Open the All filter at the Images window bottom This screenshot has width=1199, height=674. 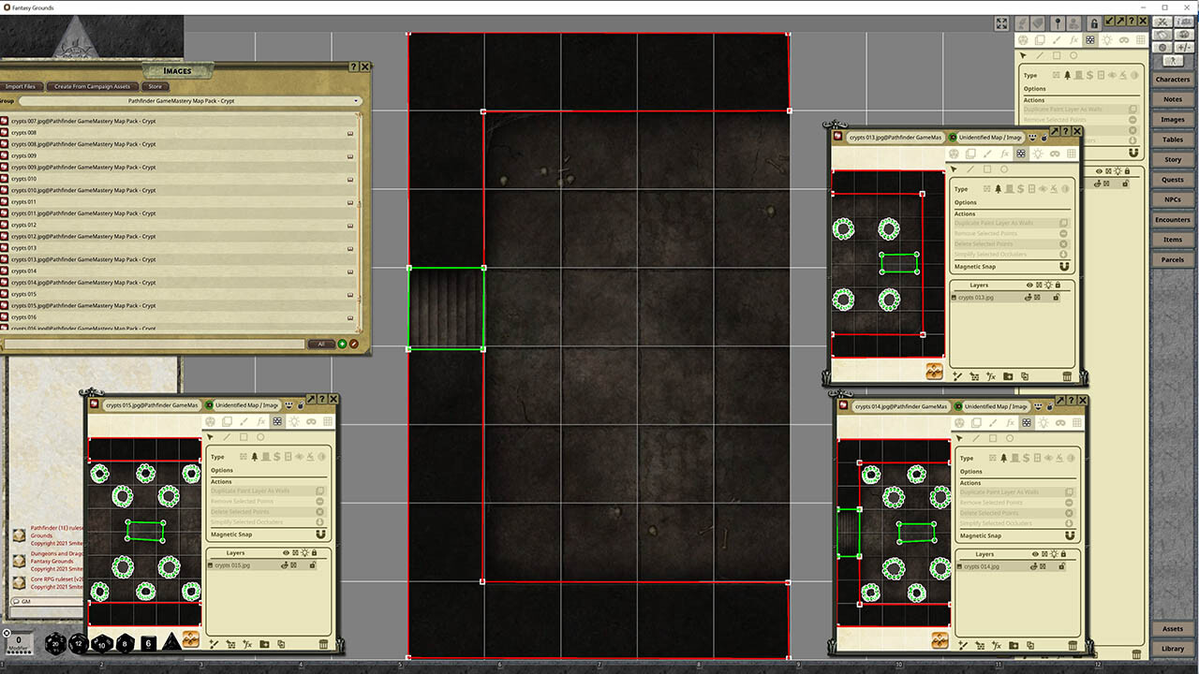(x=320, y=344)
